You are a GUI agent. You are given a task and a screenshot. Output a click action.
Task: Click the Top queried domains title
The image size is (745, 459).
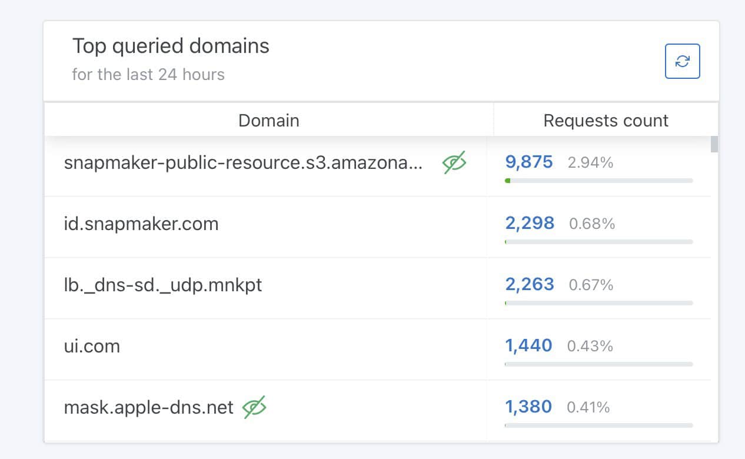click(x=171, y=46)
